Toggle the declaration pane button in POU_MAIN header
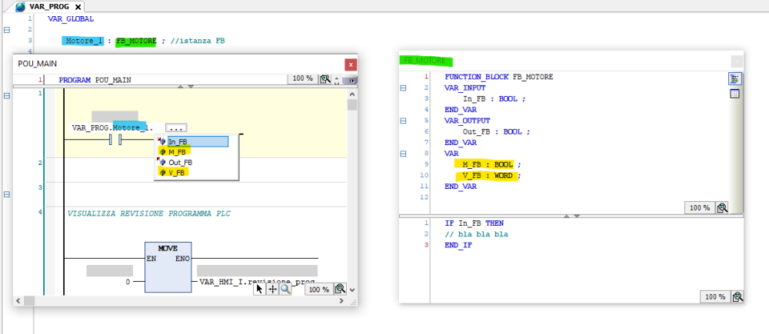This screenshot has height=334, width=769. pyautogui.click(x=350, y=81)
